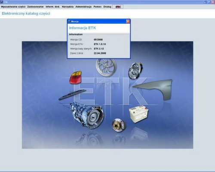The image size is (215, 172).
Task: Click the ETK application icon in the title bar
Action: 2,2
